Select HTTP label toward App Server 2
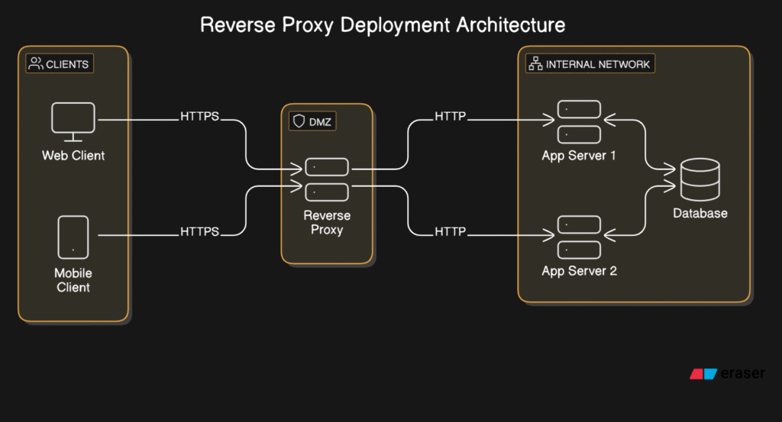Viewport: 782px width, 422px height. (451, 232)
